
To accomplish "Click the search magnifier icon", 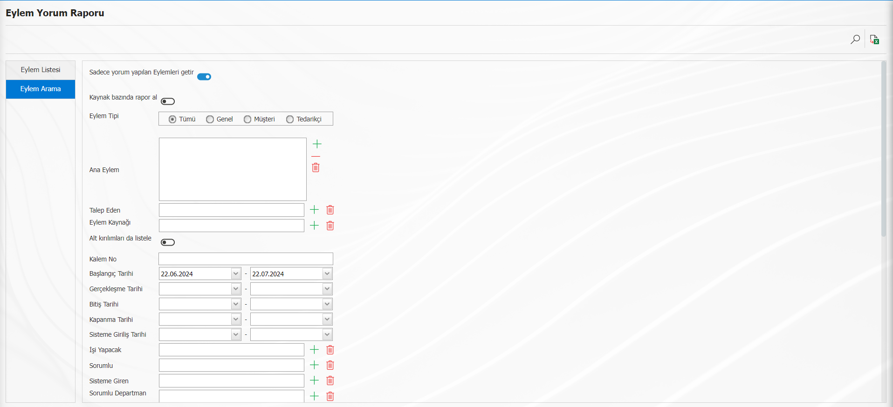I will (855, 40).
